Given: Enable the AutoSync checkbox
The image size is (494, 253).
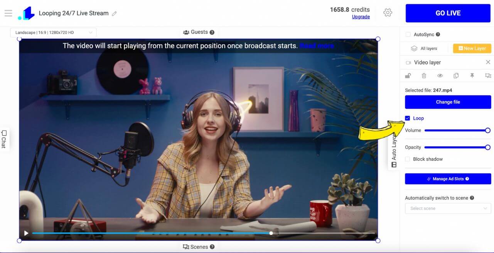Looking at the screenshot, I should coord(408,34).
